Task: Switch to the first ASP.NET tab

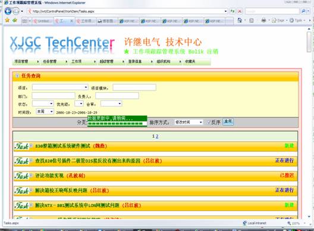Action: [x=129, y=21]
